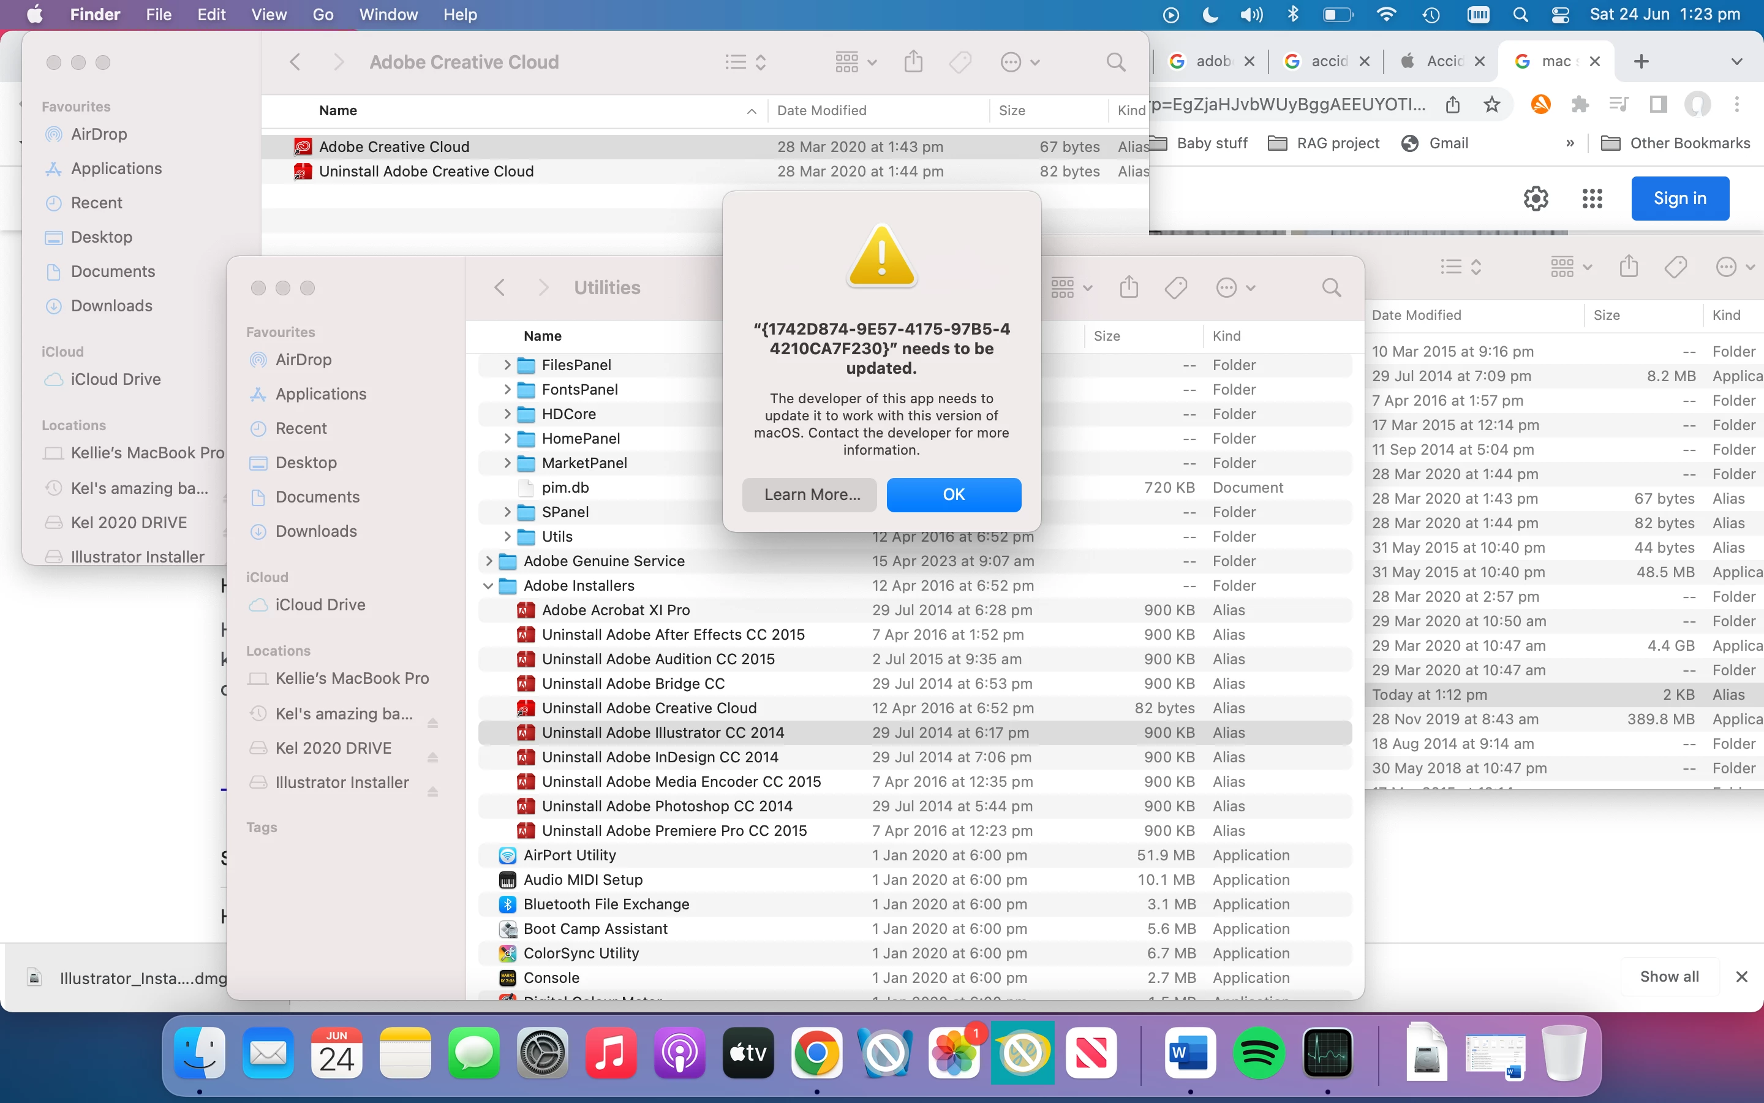Bookmark this page with the star icon
Image resolution: width=1764 pixels, height=1103 pixels.
(1491, 105)
